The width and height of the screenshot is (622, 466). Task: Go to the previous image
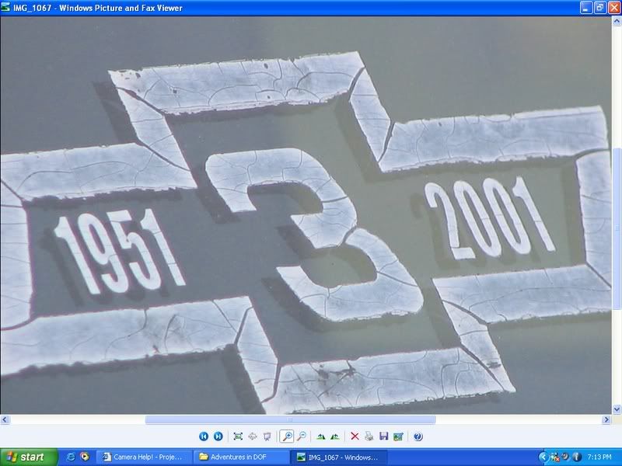[204, 436]
